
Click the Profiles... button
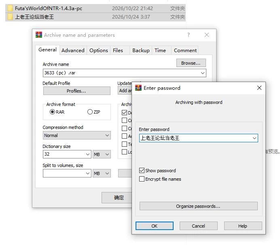click(x=76, y=91)
